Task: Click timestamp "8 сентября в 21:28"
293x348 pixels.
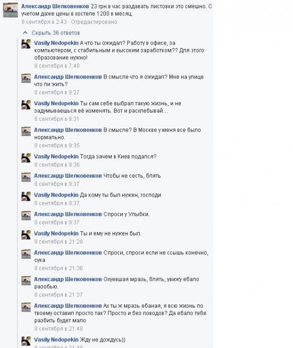Action: (59, 242)
